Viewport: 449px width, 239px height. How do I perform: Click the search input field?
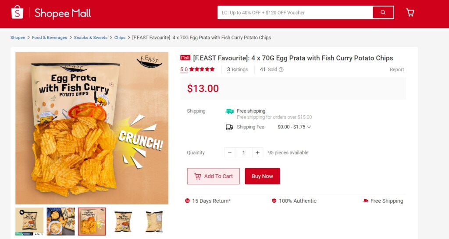tap(295, 13)
